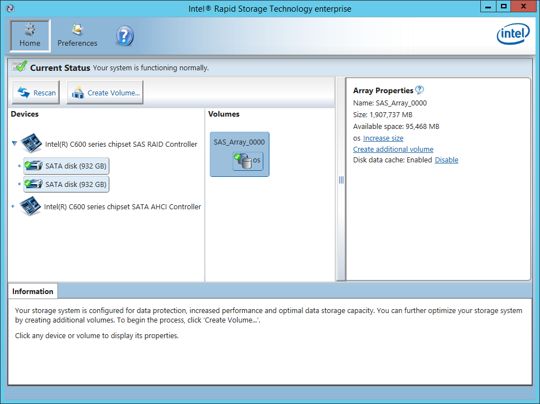
Task: Select the SAS RAID Controller chip icon
Action: (x=31, y=143)
